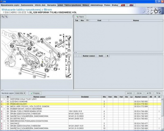Viewport: 164px width, 131px height.
Task: Click the red AB toolbar icon
Action: coord(123,5)
